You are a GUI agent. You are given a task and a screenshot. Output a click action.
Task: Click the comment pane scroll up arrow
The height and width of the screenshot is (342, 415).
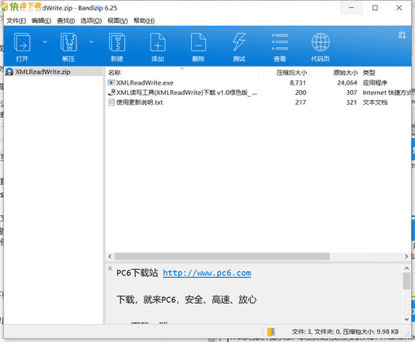pos(406,268)
